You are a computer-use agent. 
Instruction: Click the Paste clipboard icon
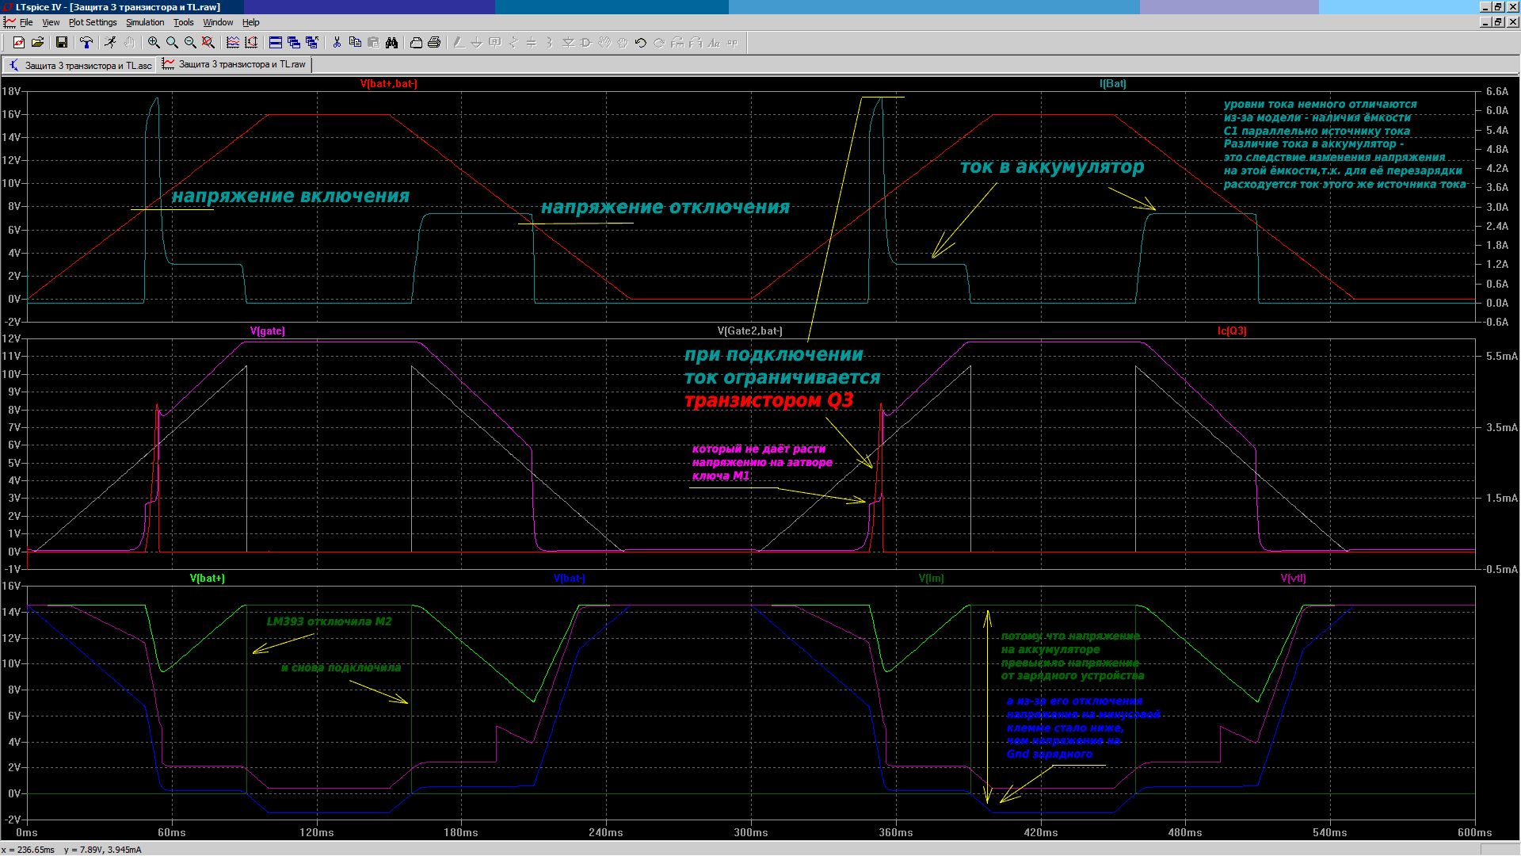[373, 43]
